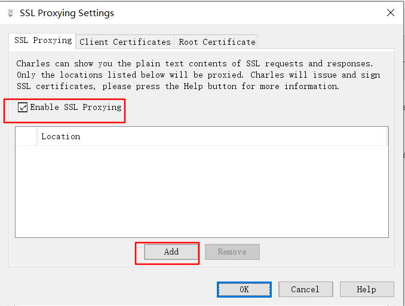Click inside the empty locations list
The height and width of the screenshot is (306, 405).
click(x=201, y=191)
